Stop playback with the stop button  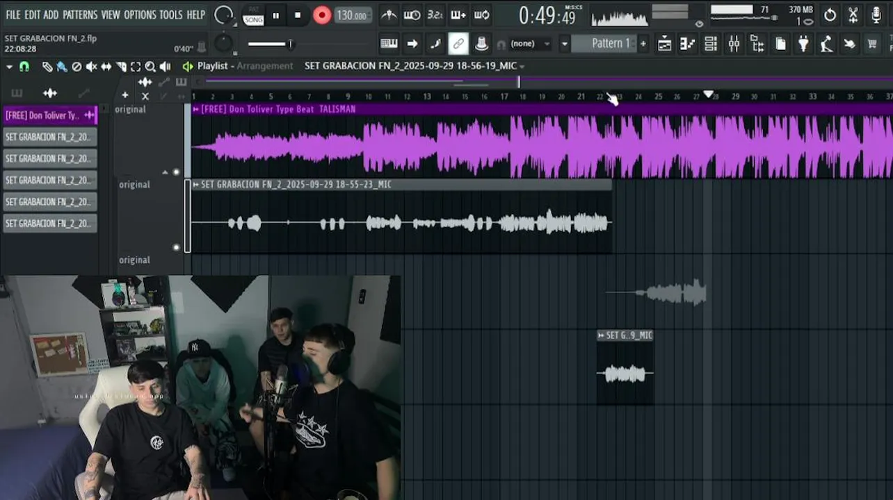pyautogui.click(x=298, y=15)
